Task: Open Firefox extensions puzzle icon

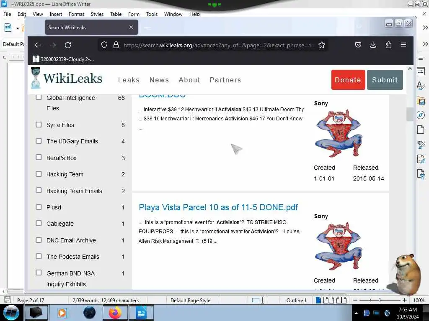Action: point(388,45)
